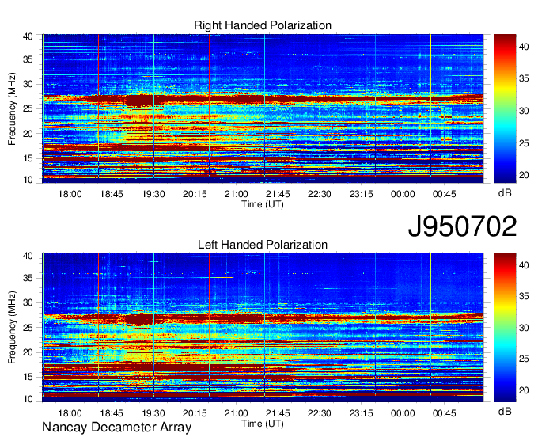Image resolution: width=538 pixels, height=437 pixels.
Task: Click the 25 MHz frequency tick of the Right Handed plot
Action: [x=28, y=108]
